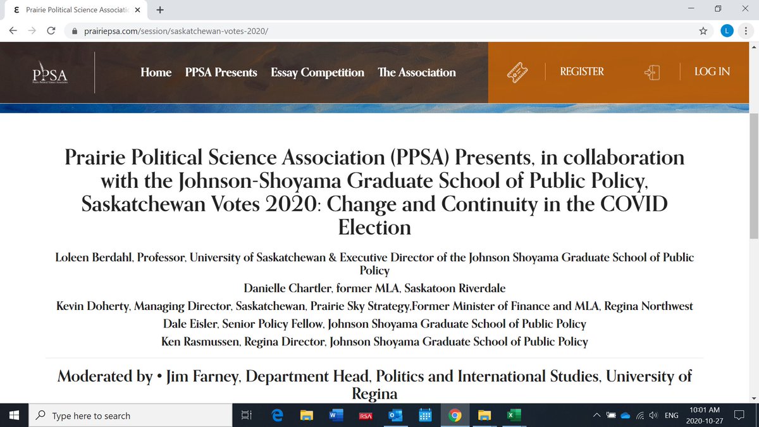Click the OneDrive cloud icon in tray
This screenshot has height=427, width=759.
[x=626, y=416]
